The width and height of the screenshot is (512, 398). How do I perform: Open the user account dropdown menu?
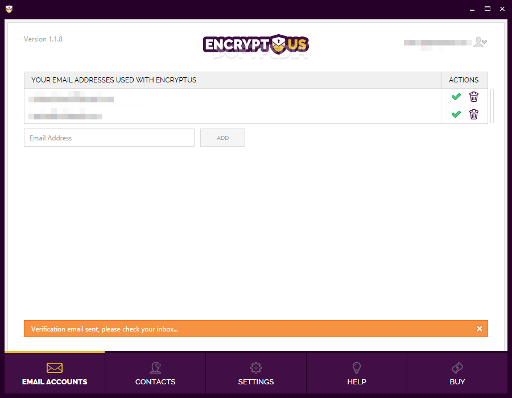point(480,42)
